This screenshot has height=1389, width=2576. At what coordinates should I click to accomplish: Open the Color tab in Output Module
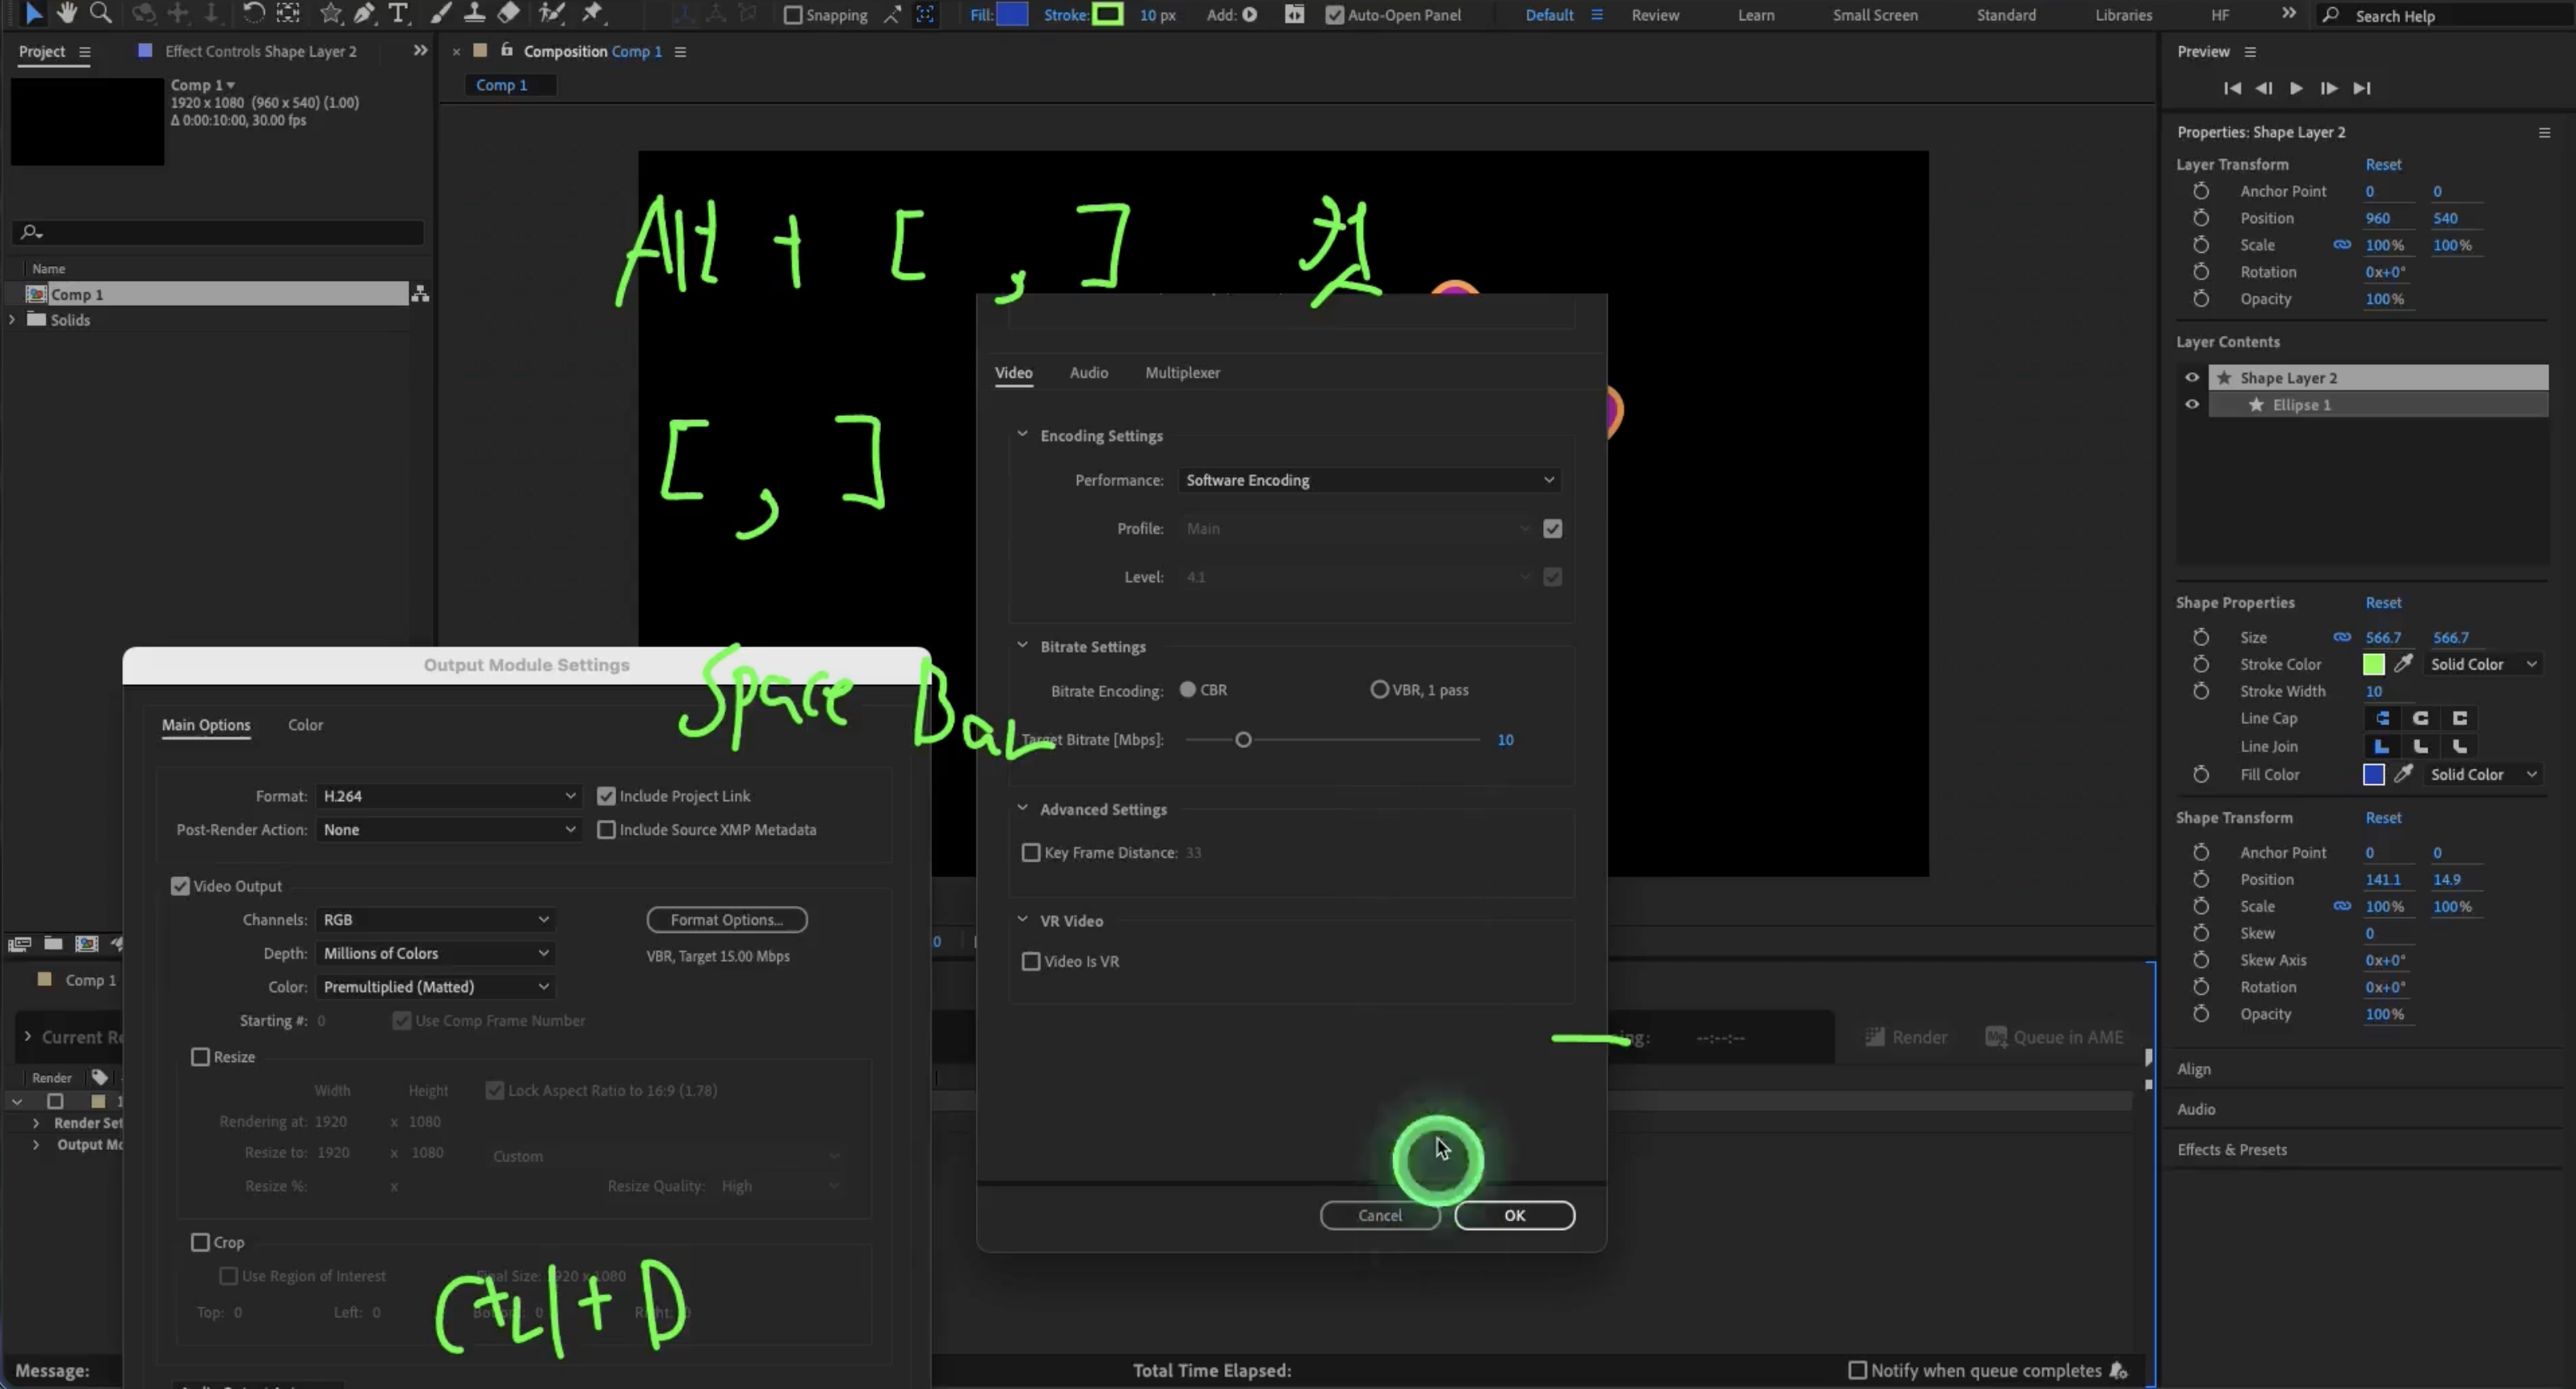pyautogui.click(x=305, y=725)
